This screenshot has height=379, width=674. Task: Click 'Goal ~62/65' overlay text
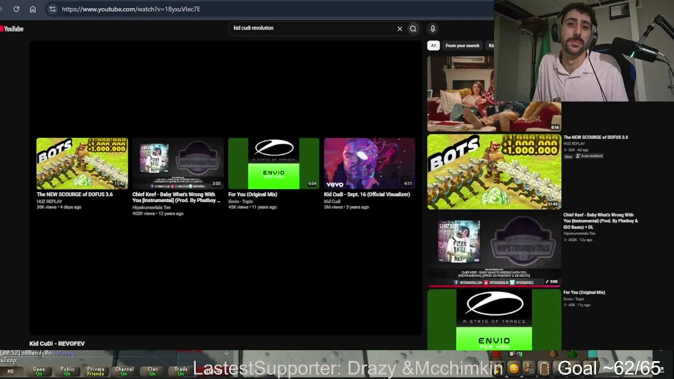pos(609,368)
